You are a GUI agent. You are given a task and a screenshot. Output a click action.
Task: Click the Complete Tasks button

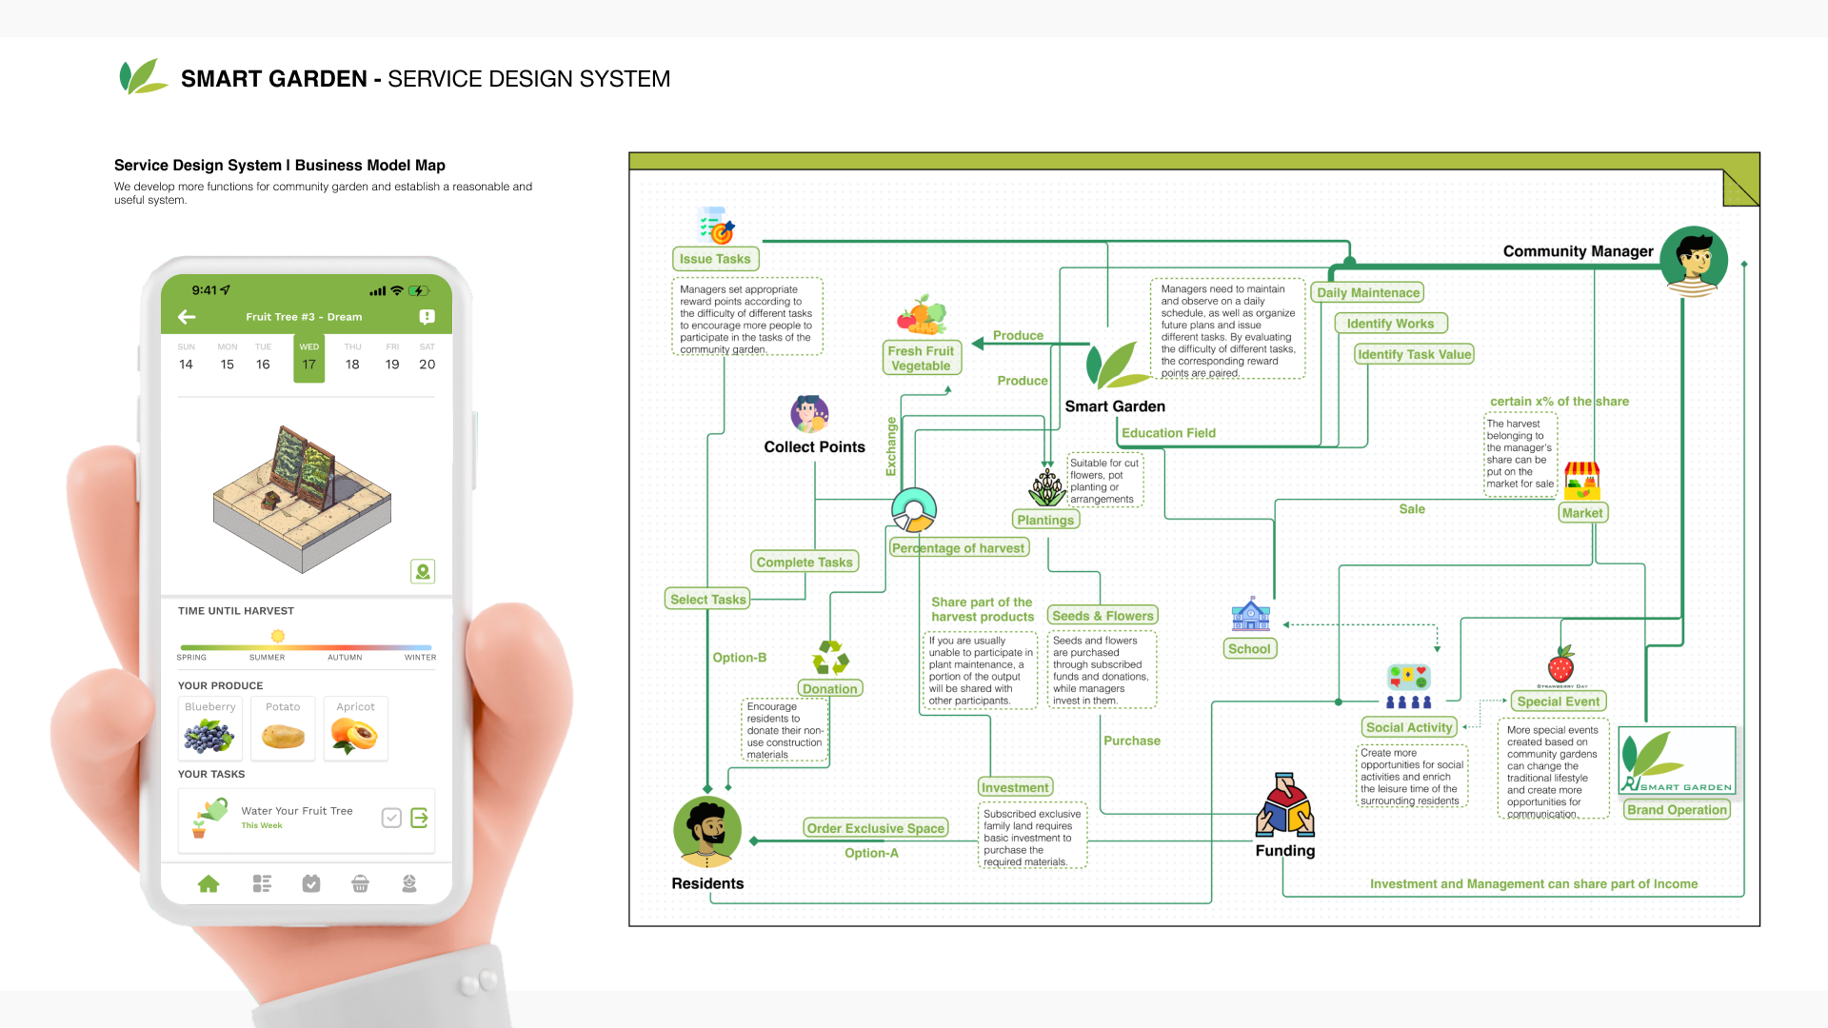803,561
